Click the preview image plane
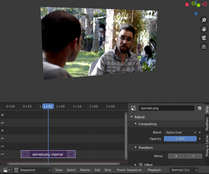The image size is (209, 174). [x=99, y=43]
